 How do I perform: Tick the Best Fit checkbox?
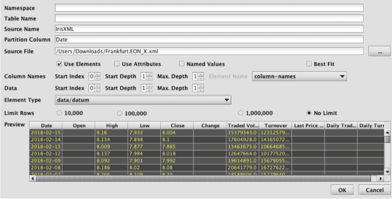click(309, 64)
